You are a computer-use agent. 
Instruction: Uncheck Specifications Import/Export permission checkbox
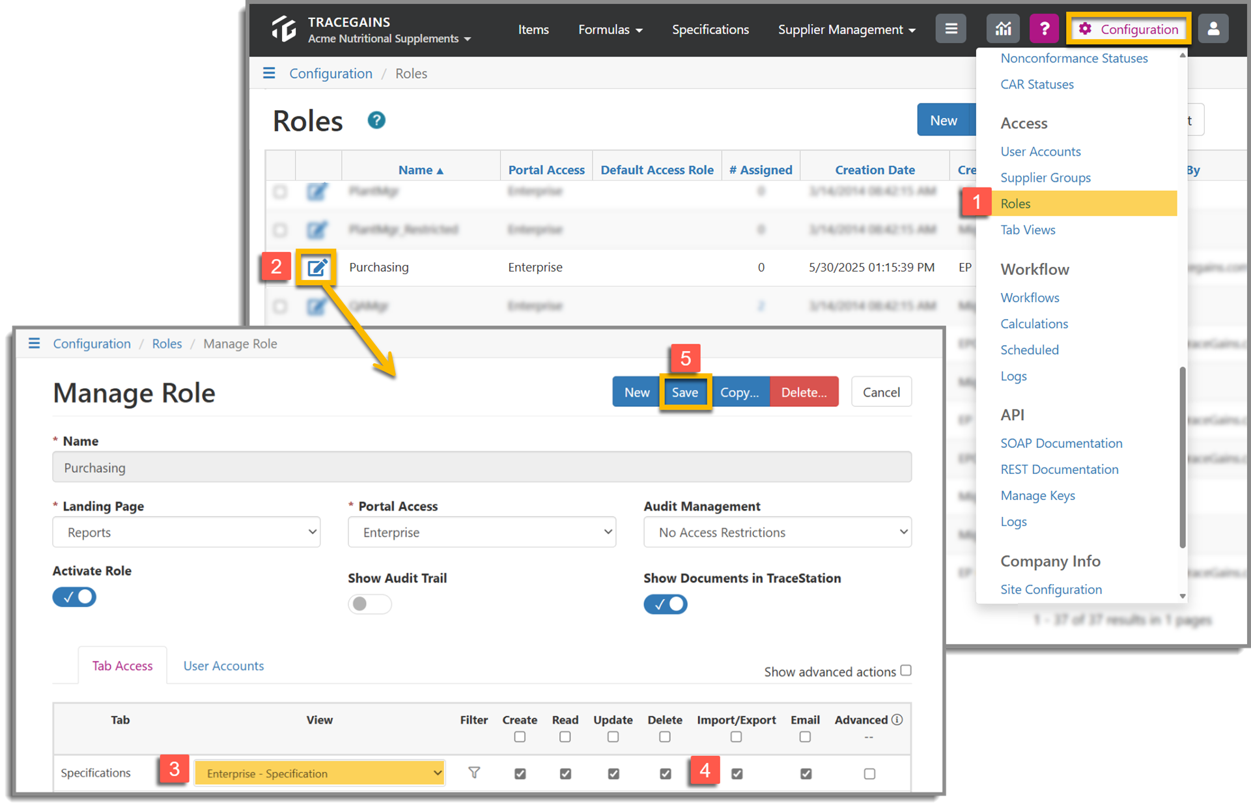tap(737, 773)
